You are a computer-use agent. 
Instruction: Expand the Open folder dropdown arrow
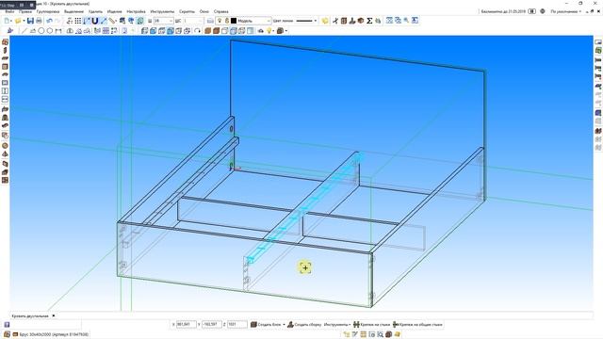coord(24,21)
